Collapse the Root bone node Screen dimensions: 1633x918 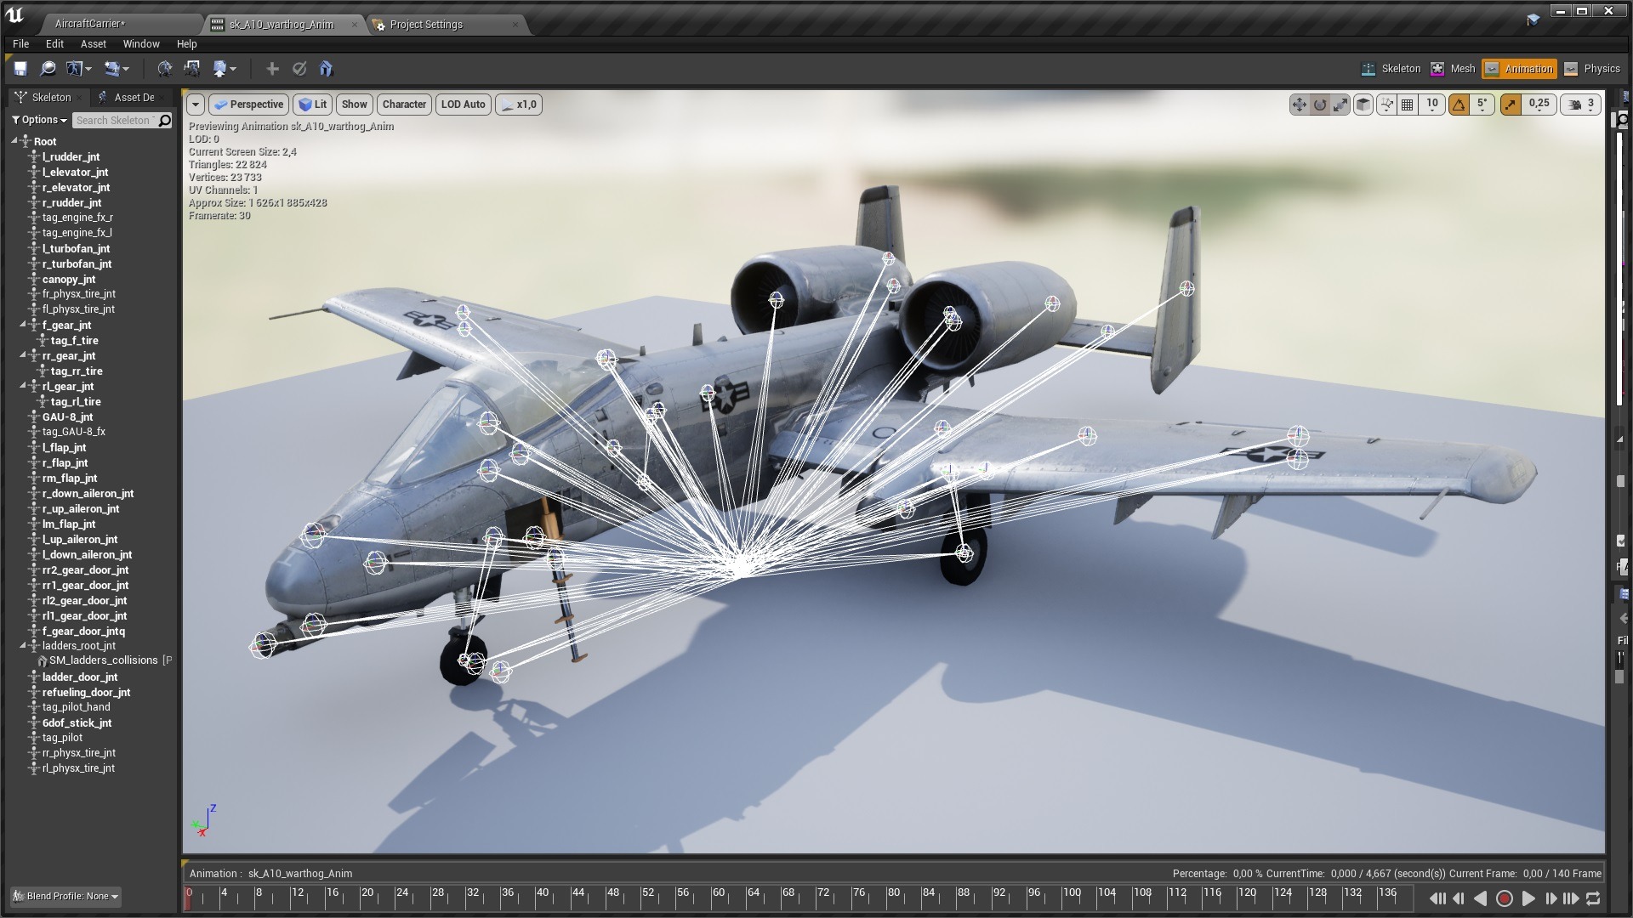[14, 141]
